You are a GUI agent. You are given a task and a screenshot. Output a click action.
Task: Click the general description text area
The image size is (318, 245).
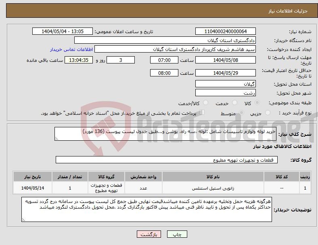[x=165, y=134]
